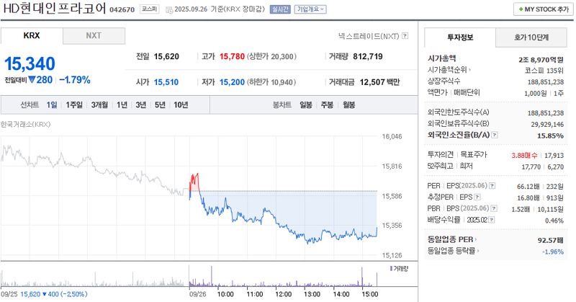Image resolution: width=576 pixels, height=302 pixels.
Task: Click the 넥스트레이드(NXT) label
Action: coord(369,36)
